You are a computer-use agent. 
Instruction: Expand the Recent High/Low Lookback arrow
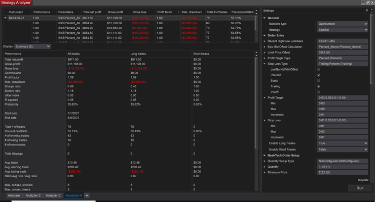click(265, 40)
